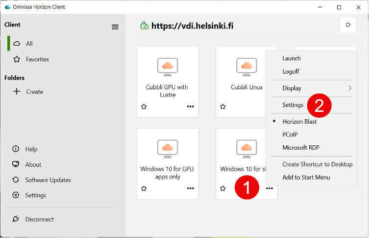Favorite Windows 10 for GPU apps only
The image size is (370, 238).
tap(144, 188)
